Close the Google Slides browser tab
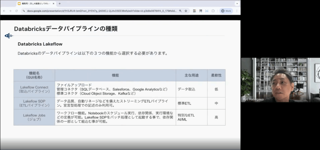The width and height of the screenshot is (320, 150). [53, 3]
